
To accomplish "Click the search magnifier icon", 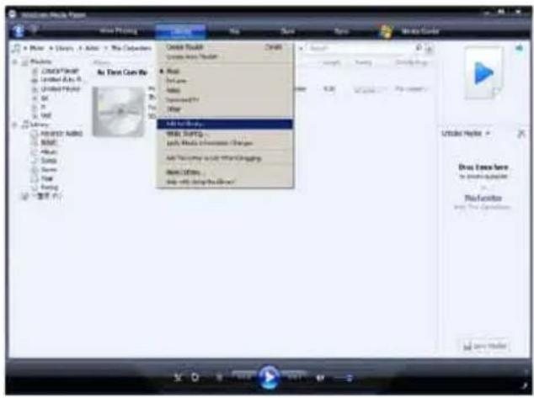I will click(419, 48).
